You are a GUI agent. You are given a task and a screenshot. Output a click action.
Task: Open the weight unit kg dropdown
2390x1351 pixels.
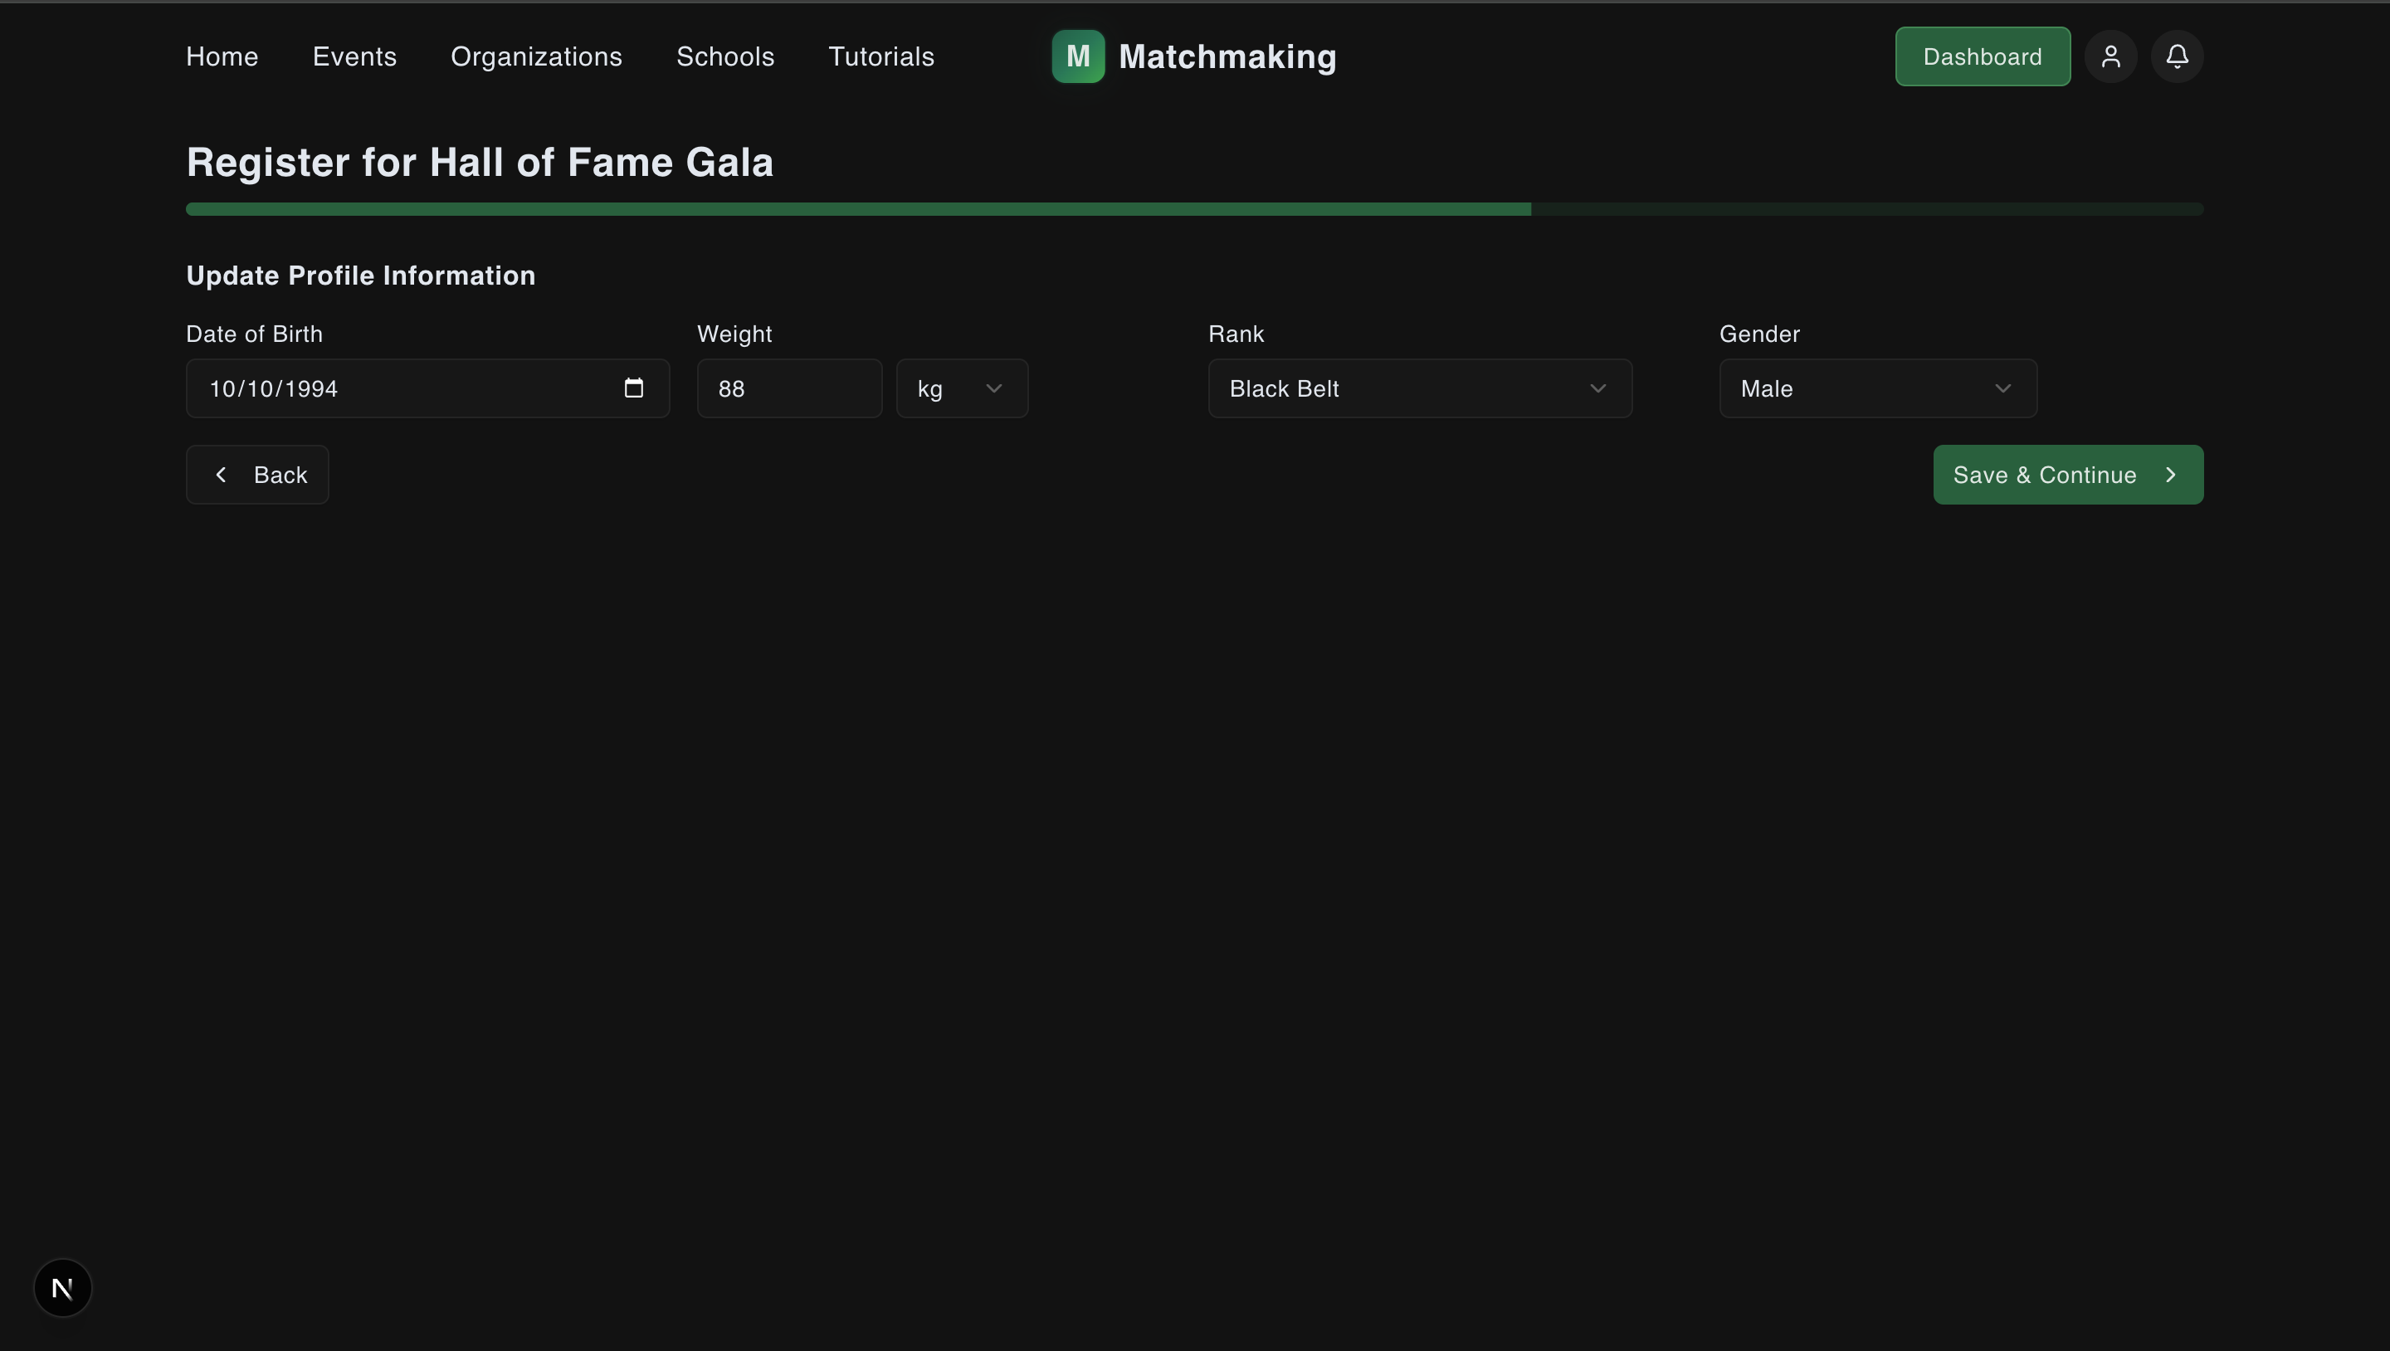click(962, 388)
